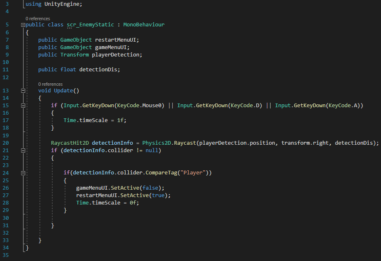The image size is (381, 261).
Task: Open "0 references" above the class declaration
Action: [38, 19]
